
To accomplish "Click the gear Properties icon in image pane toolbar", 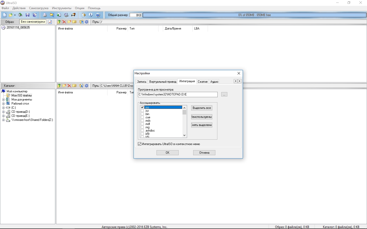I will 87,22.
